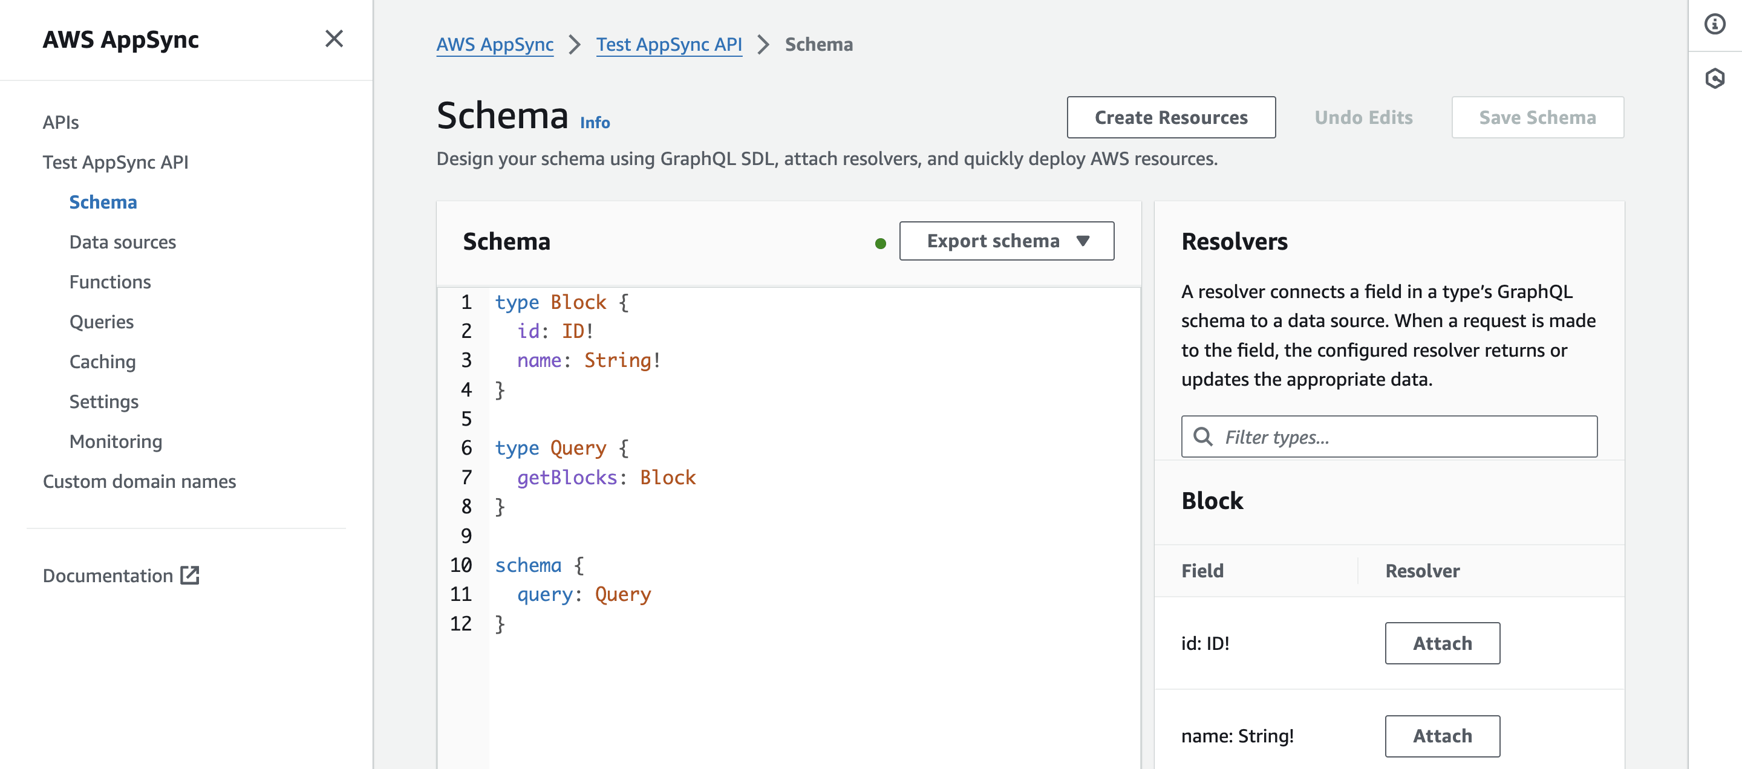Click the Schema breadcrumb current page
This screenshot has height=769, width=1742.
(x=818, y=45)
